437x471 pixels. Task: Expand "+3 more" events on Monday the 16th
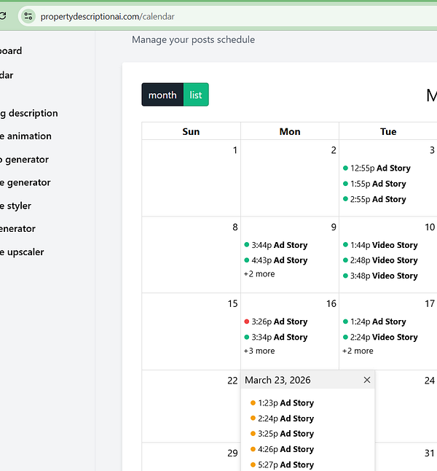coord(259,351)
